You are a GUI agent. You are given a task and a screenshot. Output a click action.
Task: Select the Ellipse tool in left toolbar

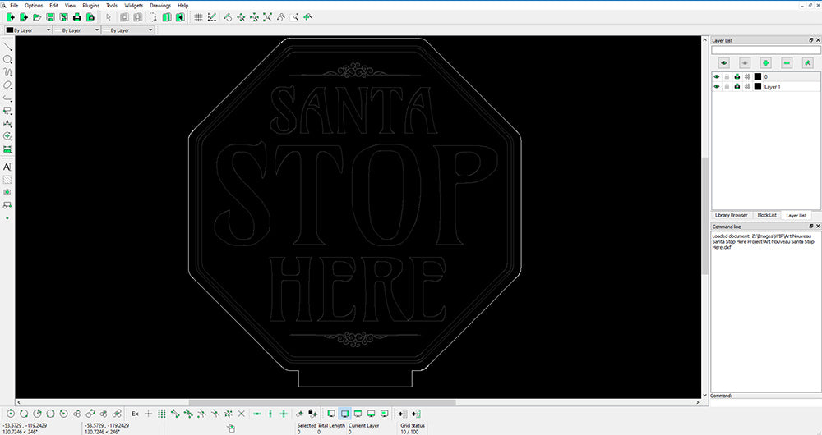[x=7, y=85]
